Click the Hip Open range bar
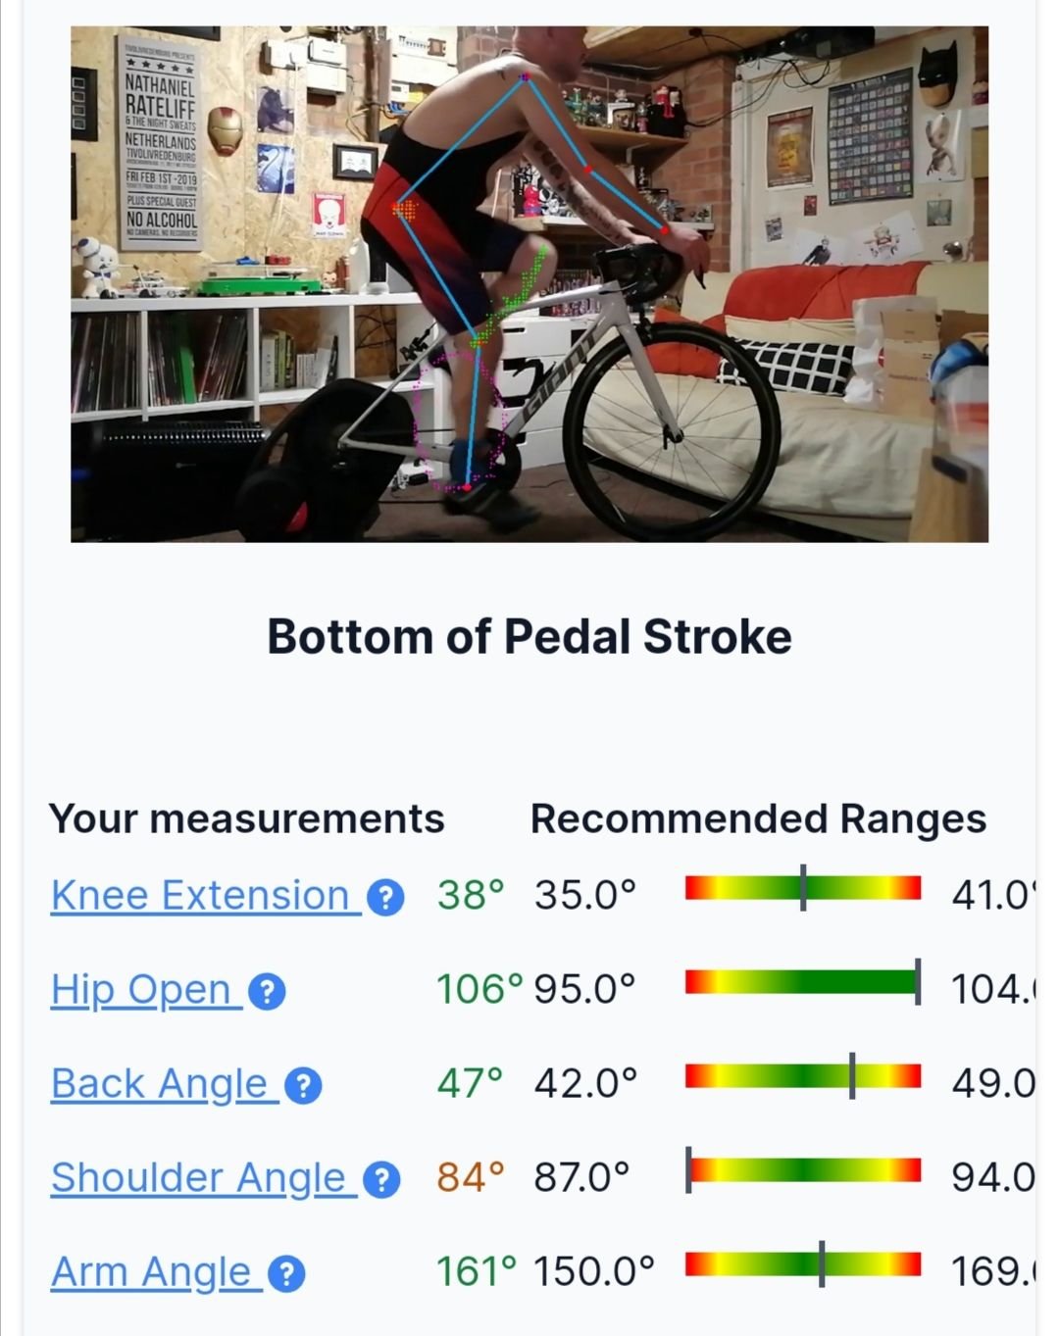The width and height of the screenshot is (1059, 1336). (x=803, y=982)
